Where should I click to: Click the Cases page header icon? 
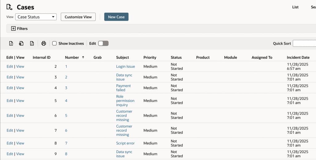pyautogui.click(x=10, y=7)
